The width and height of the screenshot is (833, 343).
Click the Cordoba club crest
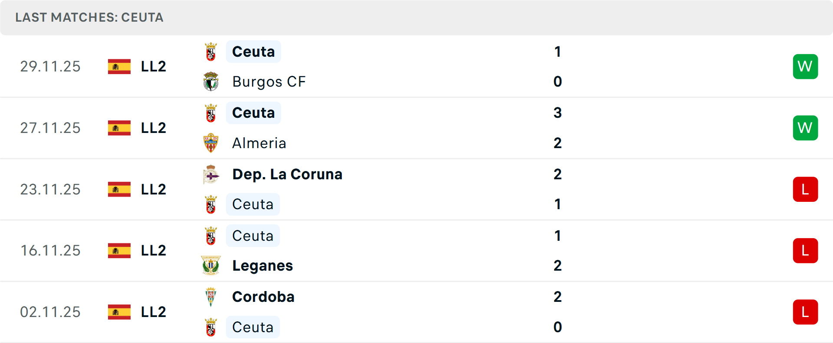pyautogui.click(x=211, y=297)
